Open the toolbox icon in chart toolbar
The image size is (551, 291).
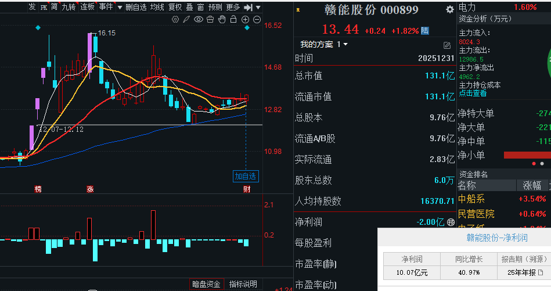210,20
